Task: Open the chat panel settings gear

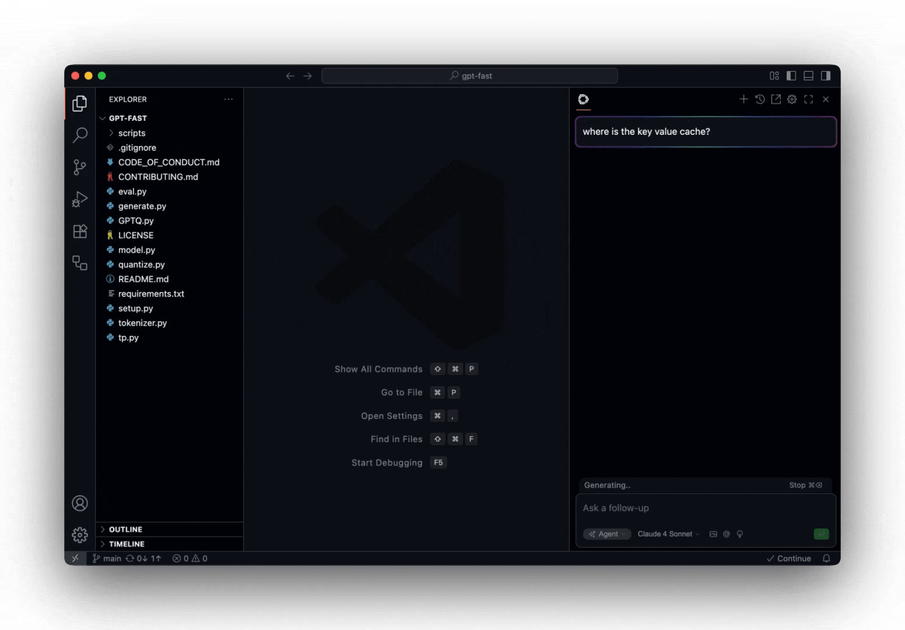Action: pyautogui.click(x=792, y=99)
